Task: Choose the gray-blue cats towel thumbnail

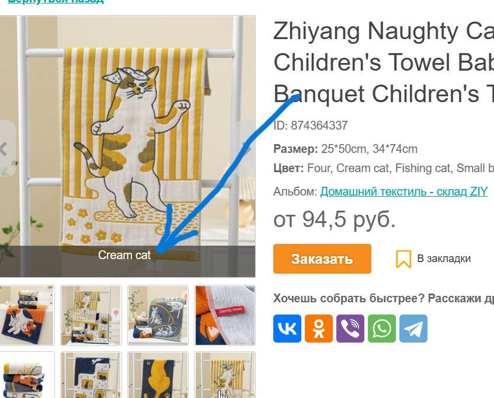Action: tap(158, 315)
